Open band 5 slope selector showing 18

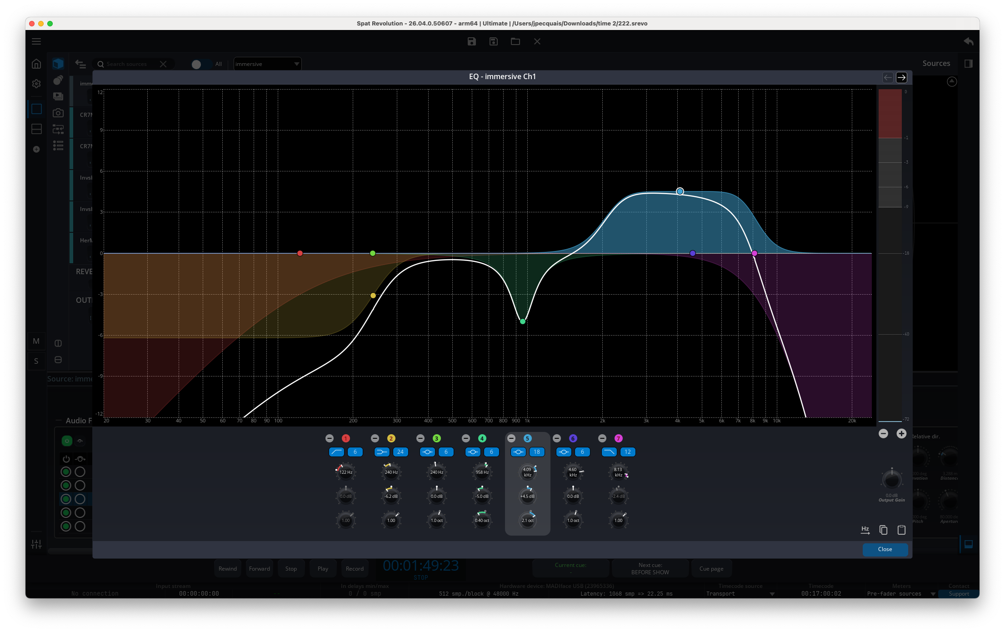(x=537, y=452)
